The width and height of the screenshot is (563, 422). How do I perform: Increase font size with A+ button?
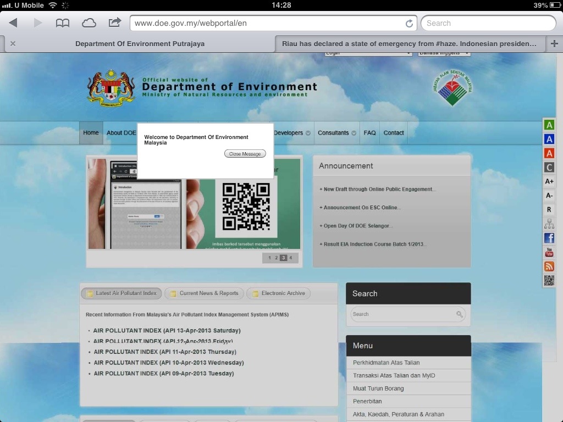click(x=549, y=181)
